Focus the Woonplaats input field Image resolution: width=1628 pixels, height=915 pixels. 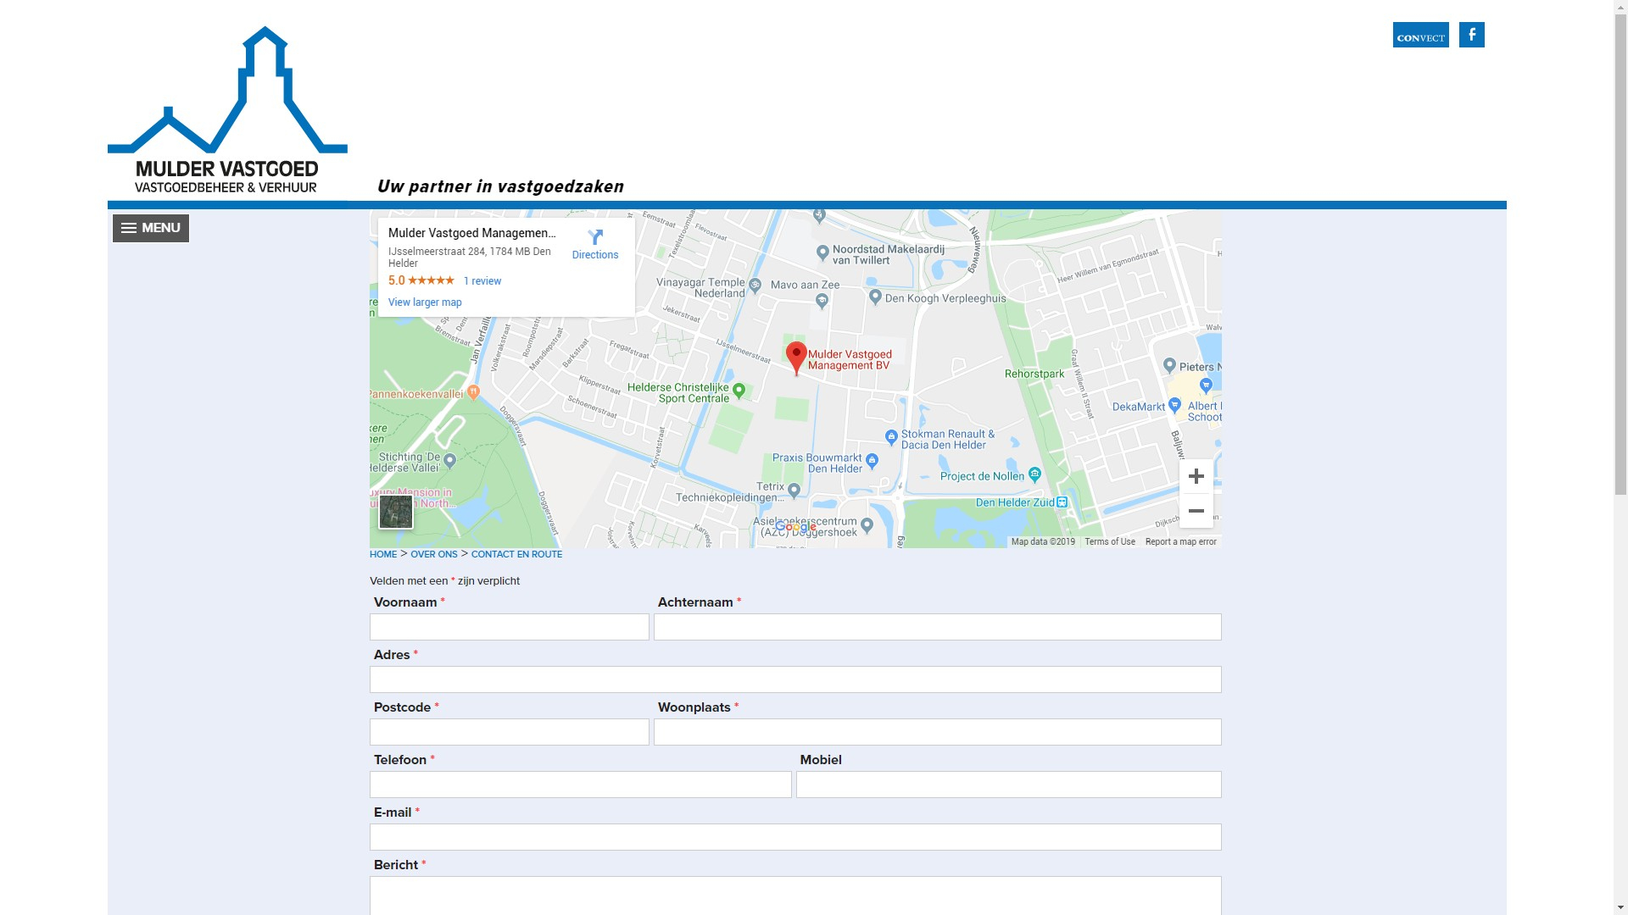pyautogui.click(x=938, y=732)
